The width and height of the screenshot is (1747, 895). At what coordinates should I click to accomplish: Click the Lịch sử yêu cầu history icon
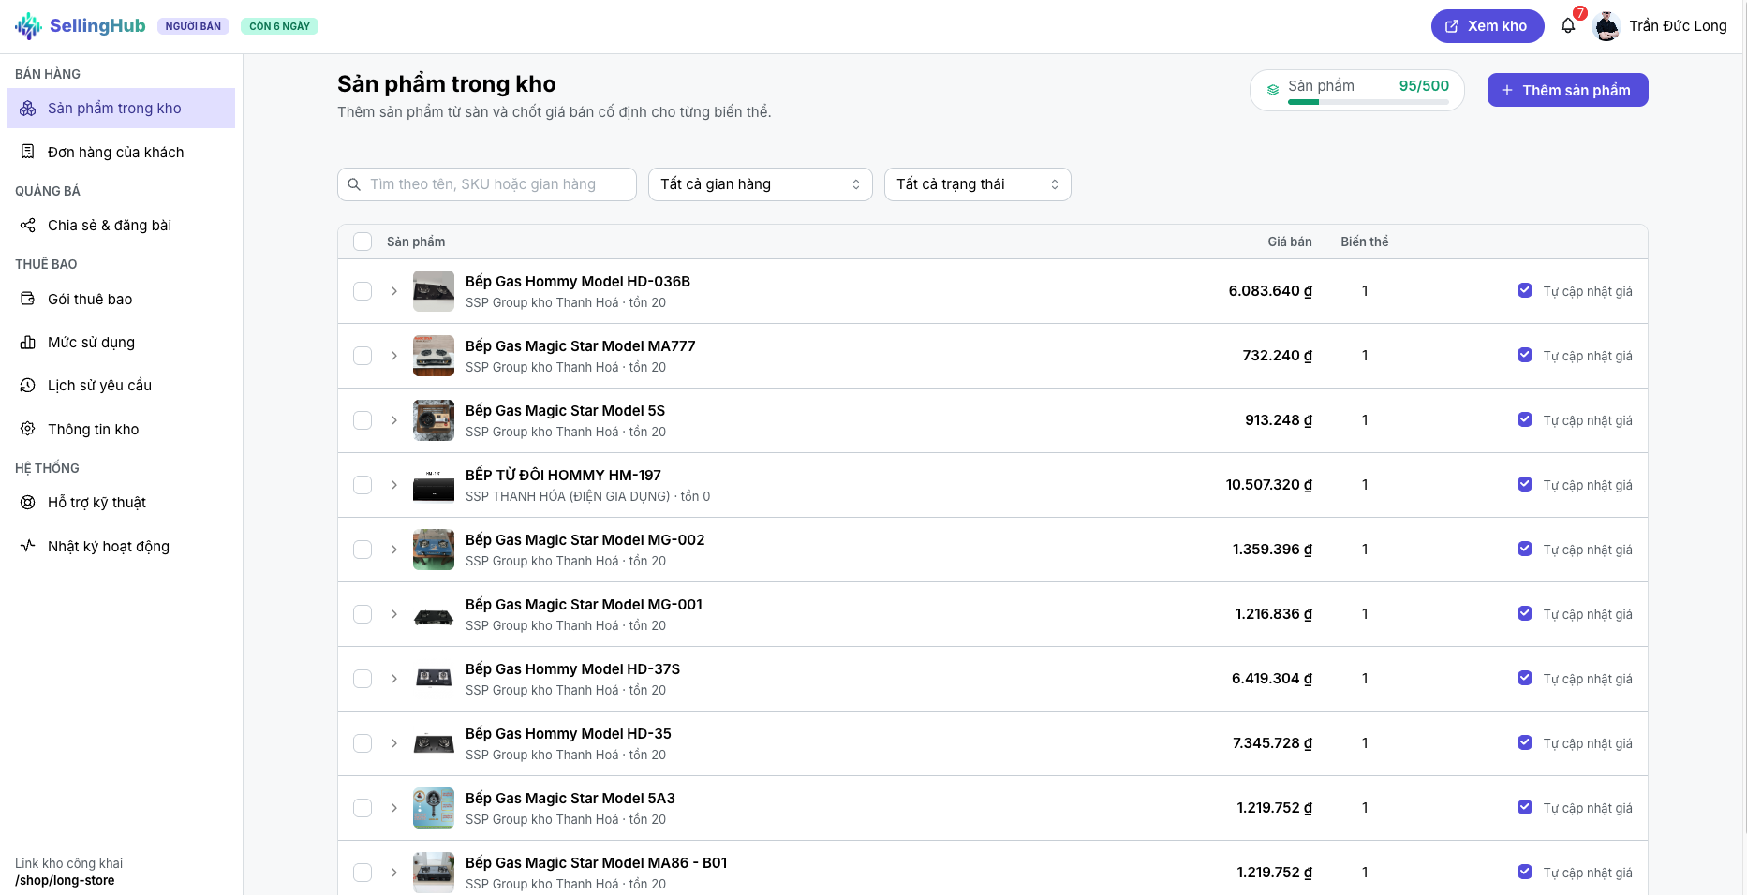click(28, 386)
